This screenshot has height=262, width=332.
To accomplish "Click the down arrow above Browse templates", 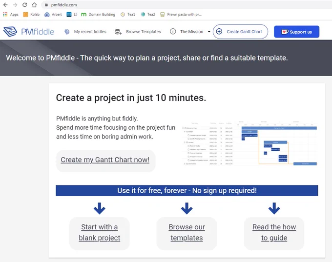I will pos(187,208).
